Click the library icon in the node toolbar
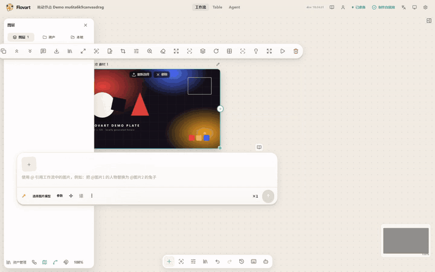This screenshot has height=272, width=435. pyautogui.click(x=70, y=51)
